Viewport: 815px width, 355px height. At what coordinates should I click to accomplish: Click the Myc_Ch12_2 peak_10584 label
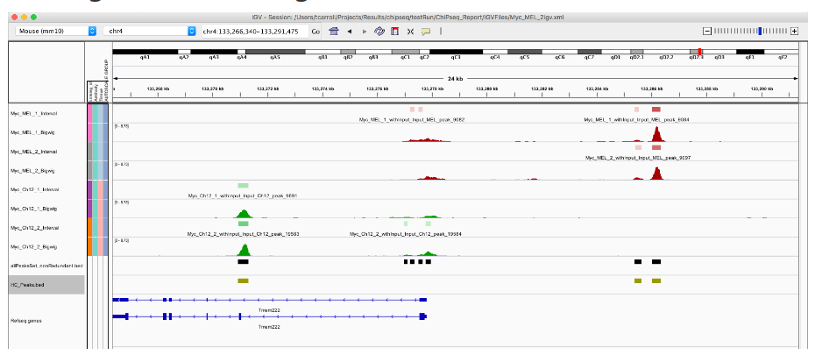(x=406, y=234)
